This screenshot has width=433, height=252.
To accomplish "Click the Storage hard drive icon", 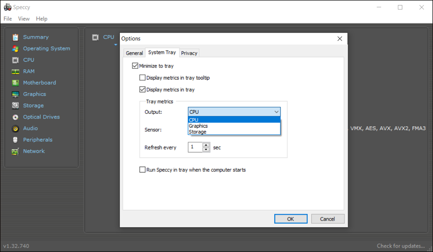I will pyautogui.click(x=15, y=106).
